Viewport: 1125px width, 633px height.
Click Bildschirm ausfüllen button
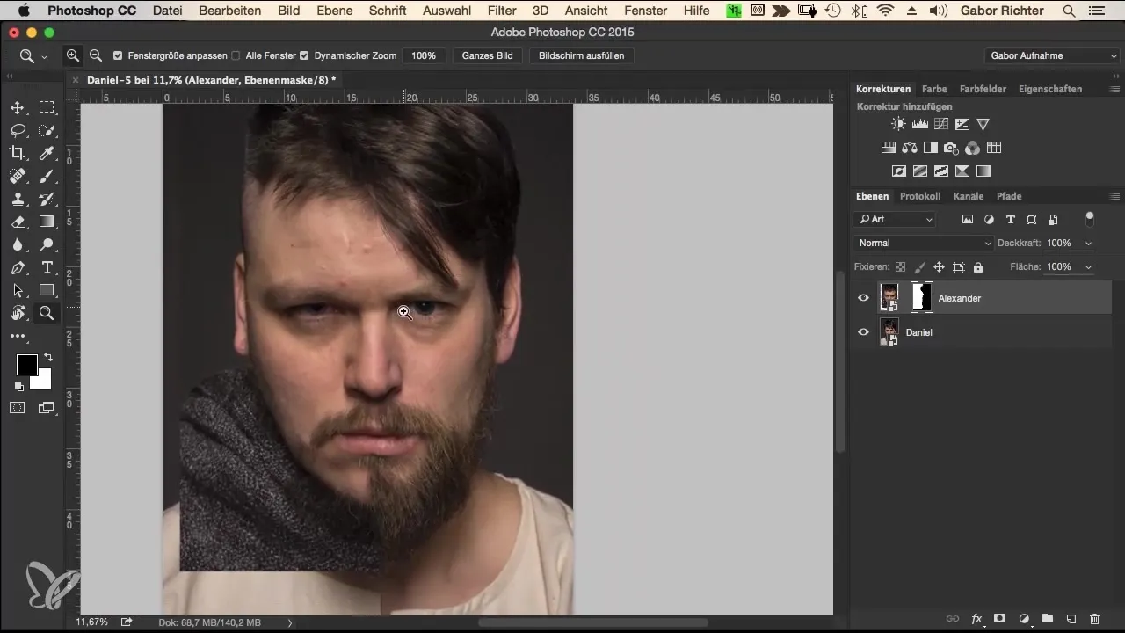581,55
